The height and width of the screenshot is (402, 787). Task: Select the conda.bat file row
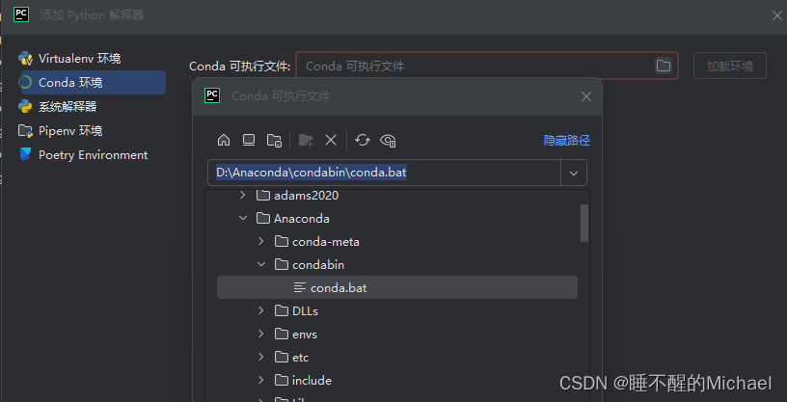click(x=397, y=287)
